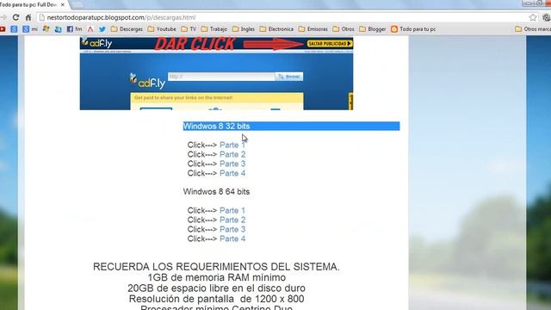Click the address bar URL field

click(x=287, y=17)
